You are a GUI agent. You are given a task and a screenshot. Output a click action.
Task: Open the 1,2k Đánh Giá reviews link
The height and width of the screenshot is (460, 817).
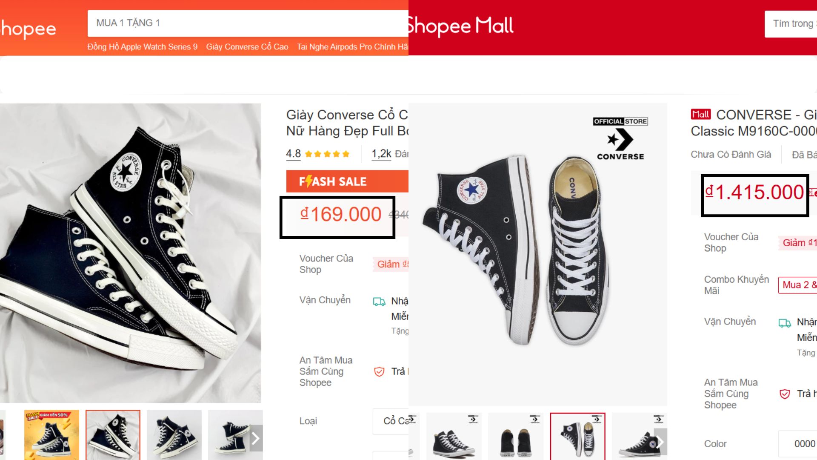(x=381, y=154)
